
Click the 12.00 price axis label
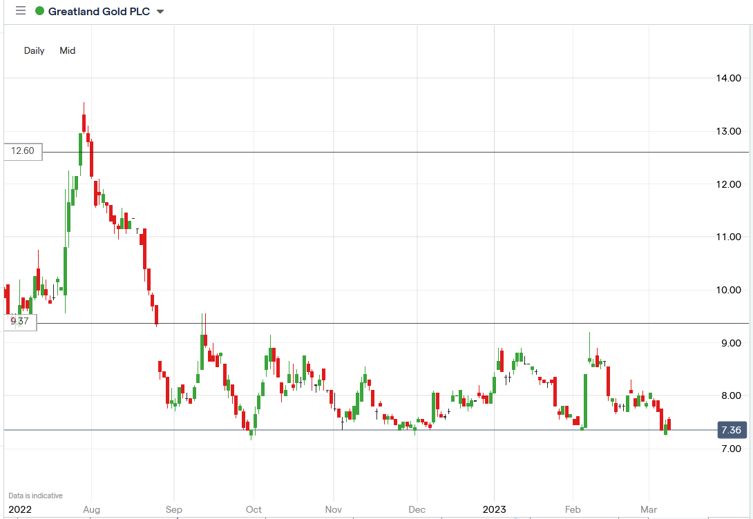729,185
